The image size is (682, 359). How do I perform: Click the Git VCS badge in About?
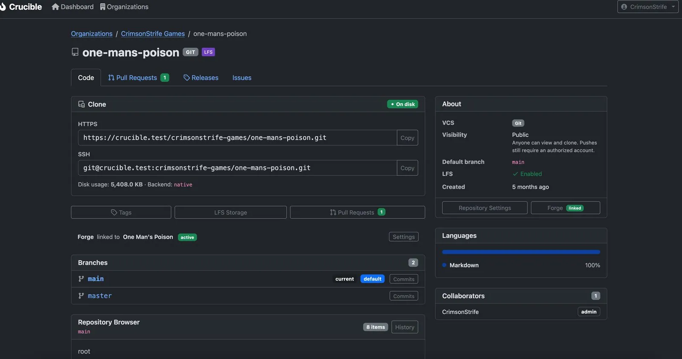[x=518, y=123]
